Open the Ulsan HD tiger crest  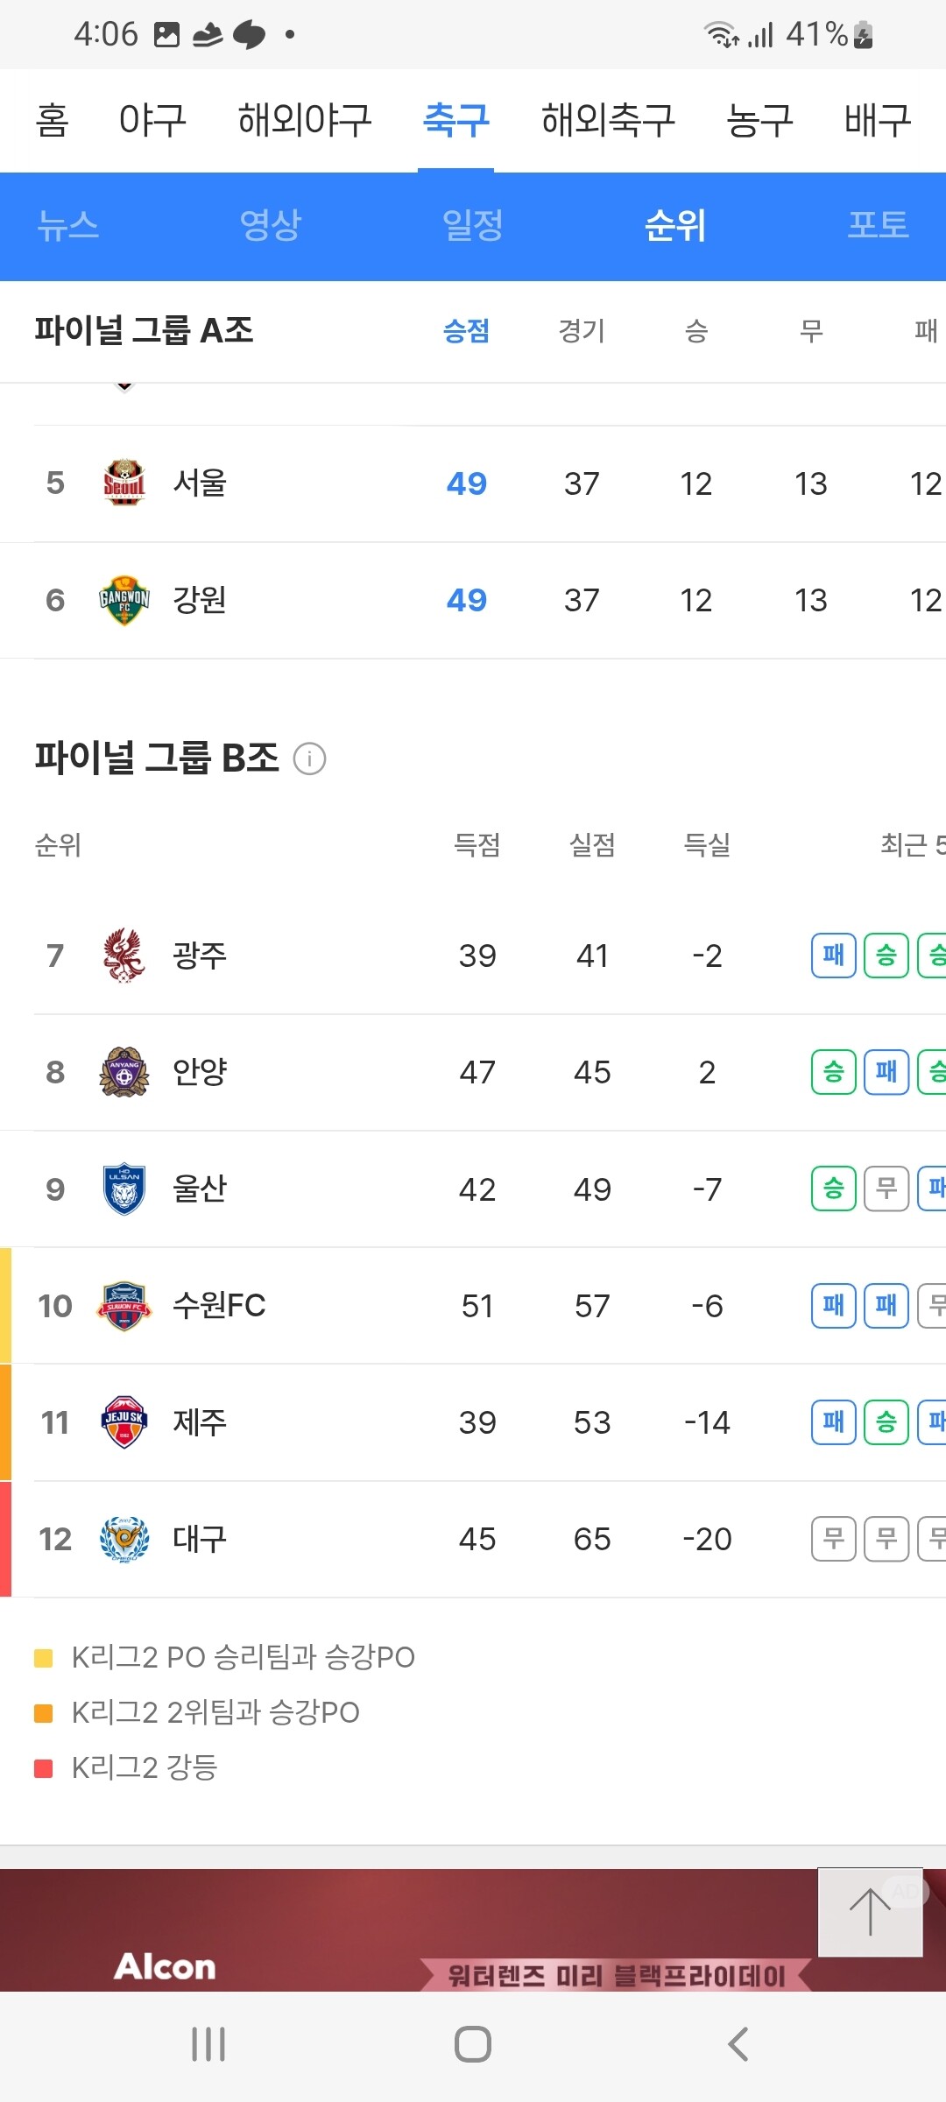[x=124, y=1189]
